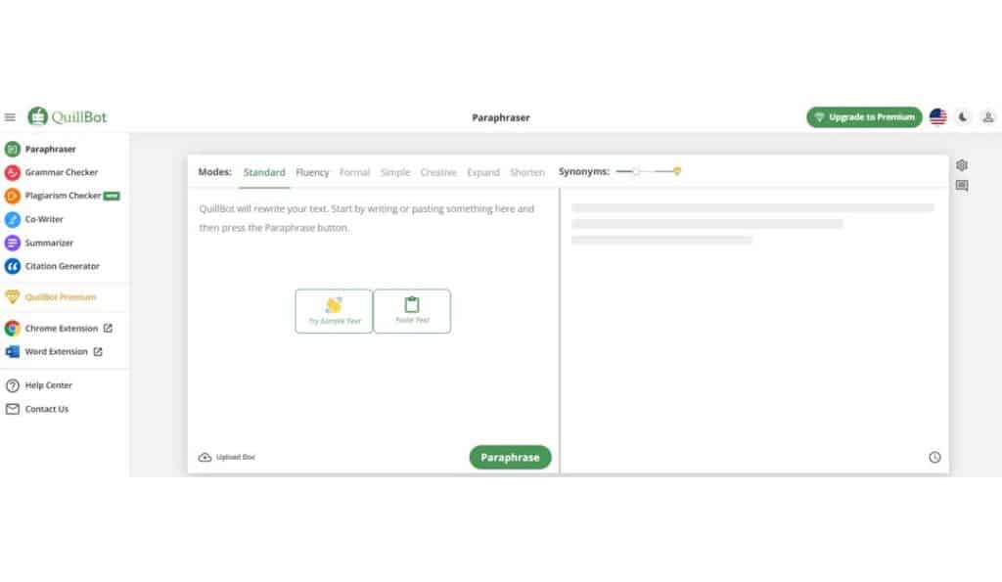Click the Summarizer purple icon
Image resolution: width=1002 pixels, height=582 pixels.
point(12,243)
